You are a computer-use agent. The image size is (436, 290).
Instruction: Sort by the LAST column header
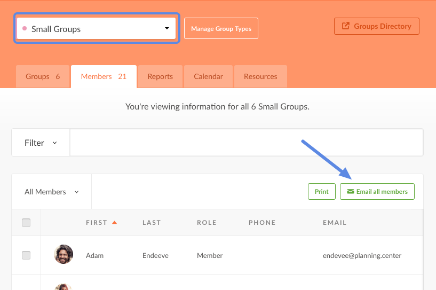coord(152,223)
